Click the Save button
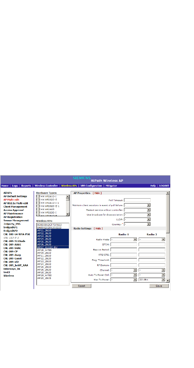The image size is (194, 368). (x=159, y=286)
